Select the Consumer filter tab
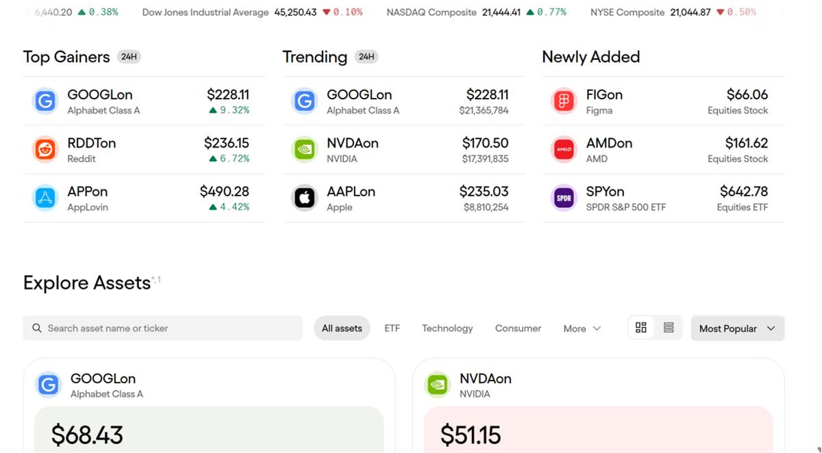This screenshot has height=453, width=822. click(x=518, y=328)
